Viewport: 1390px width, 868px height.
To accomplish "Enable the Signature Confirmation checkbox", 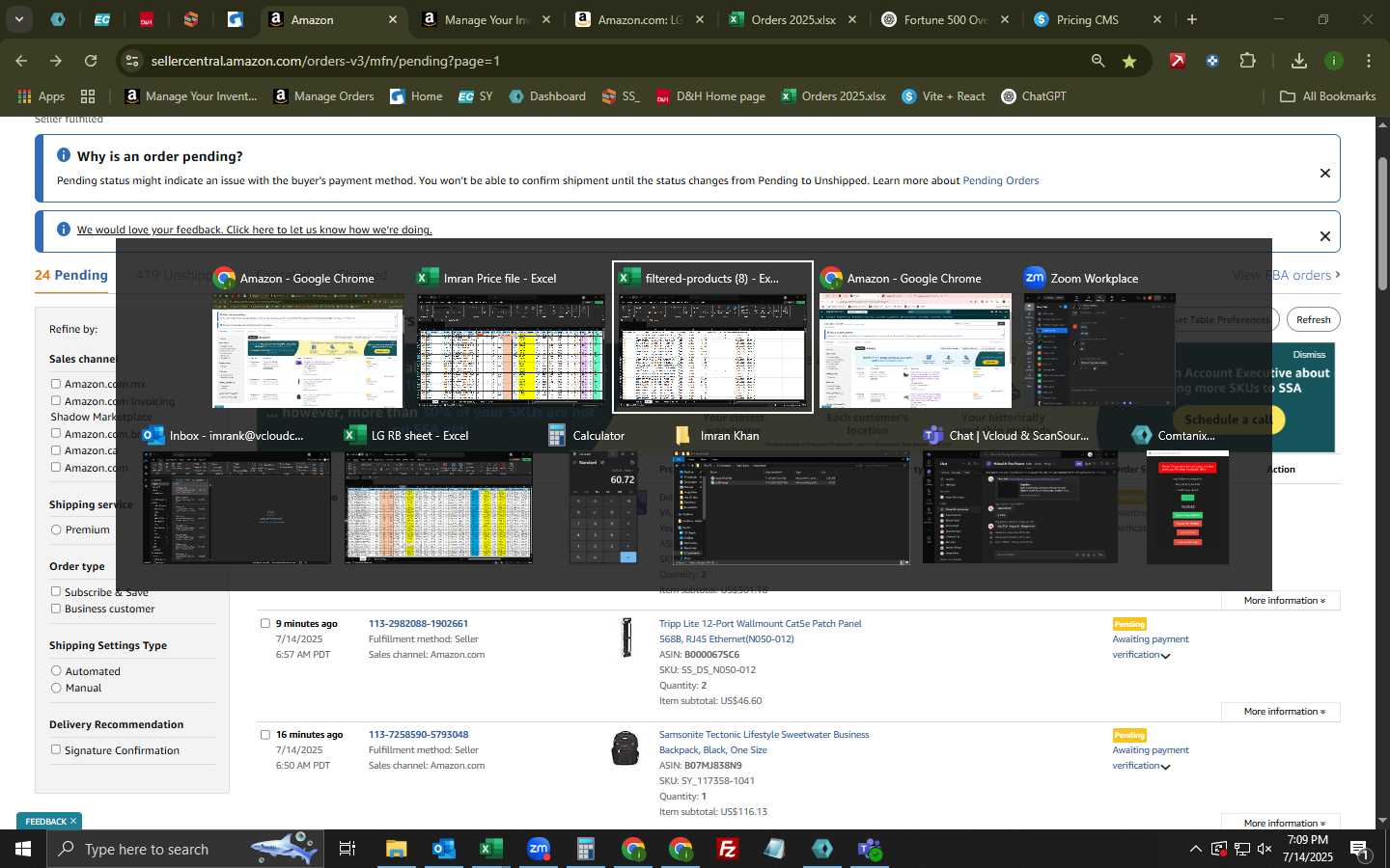I will (56, 749).
